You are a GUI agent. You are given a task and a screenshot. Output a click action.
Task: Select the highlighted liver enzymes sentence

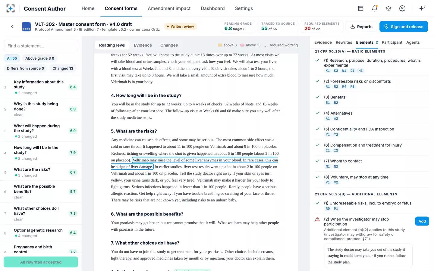pos(194,164)
